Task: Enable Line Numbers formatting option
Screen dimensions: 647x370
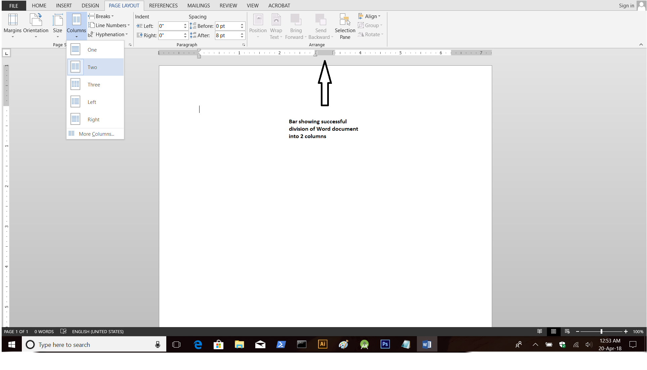Action: 110,25
